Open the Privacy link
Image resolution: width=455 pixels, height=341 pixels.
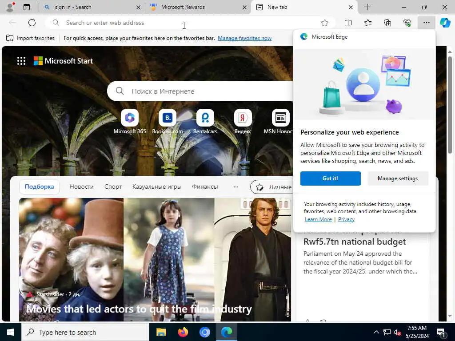click(346, 219)
